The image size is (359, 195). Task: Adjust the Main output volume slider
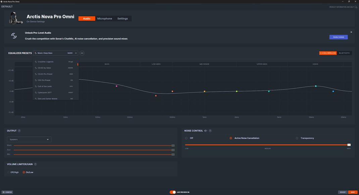click(x=94, y=145)
